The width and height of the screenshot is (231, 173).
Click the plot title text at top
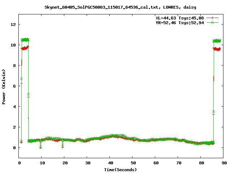(x=121, y=7)
